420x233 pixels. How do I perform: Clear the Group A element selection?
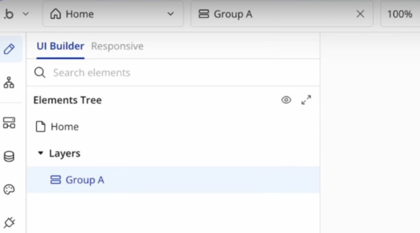pos(360,14)
